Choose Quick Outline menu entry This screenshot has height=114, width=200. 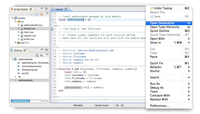point(169,31)
